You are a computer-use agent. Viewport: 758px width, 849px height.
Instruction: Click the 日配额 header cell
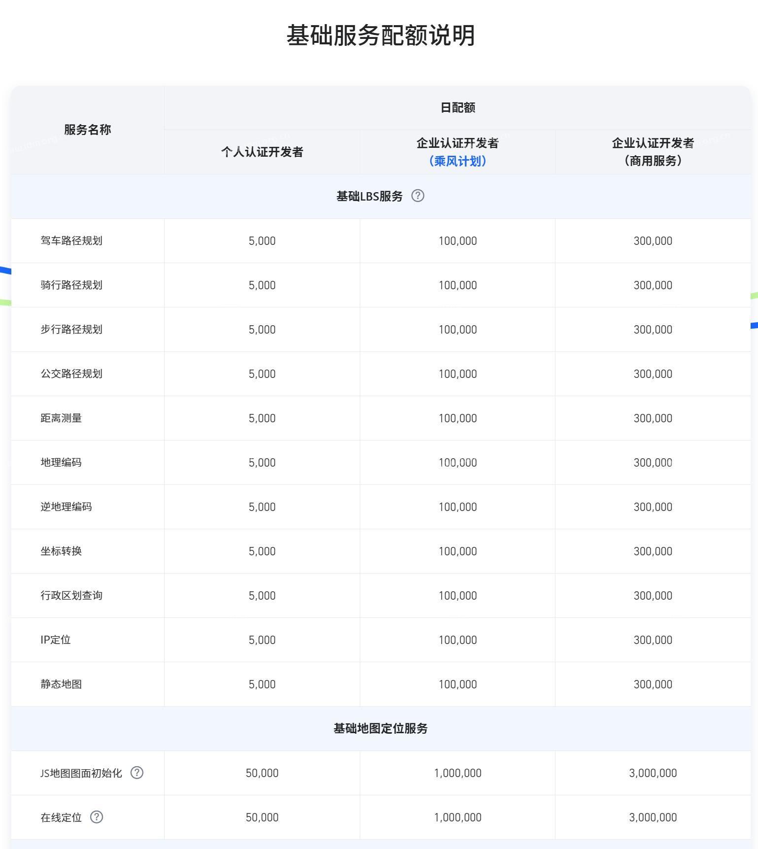[458, 107]
